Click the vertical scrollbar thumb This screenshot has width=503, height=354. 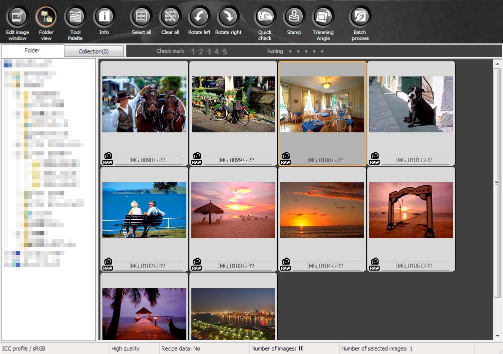pos(497,183)
